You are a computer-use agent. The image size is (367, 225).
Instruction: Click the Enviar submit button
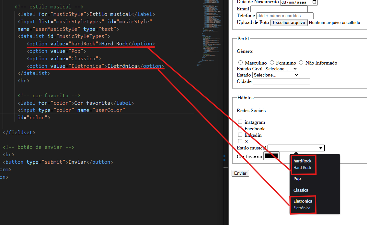(240, 173)
